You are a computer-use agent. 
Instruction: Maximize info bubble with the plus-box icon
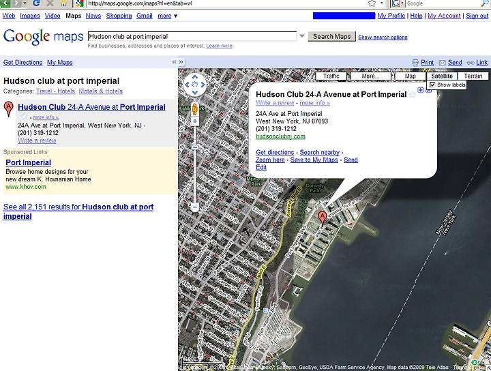pyautogui.click(x=420, y=90)
